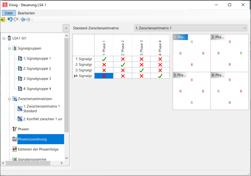Select the 3: Phase 3 column header
Screen dimensions: 251x176
coord(141,45)
